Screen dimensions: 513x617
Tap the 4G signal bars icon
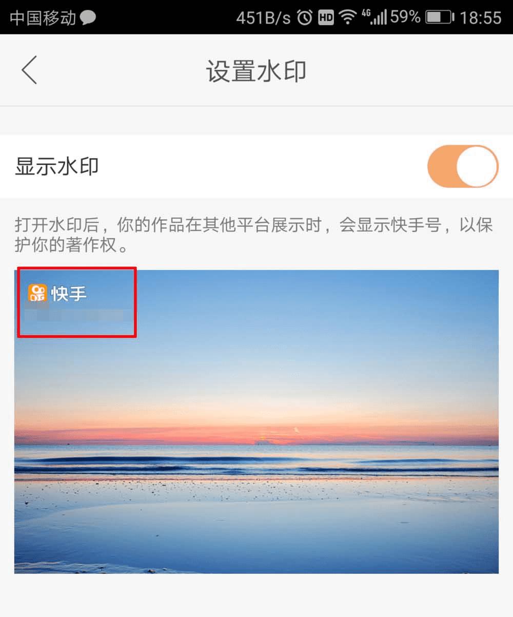tap(374, 17)
